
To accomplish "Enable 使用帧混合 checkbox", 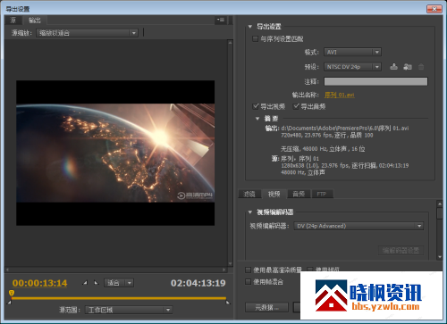I will [248, 281].
